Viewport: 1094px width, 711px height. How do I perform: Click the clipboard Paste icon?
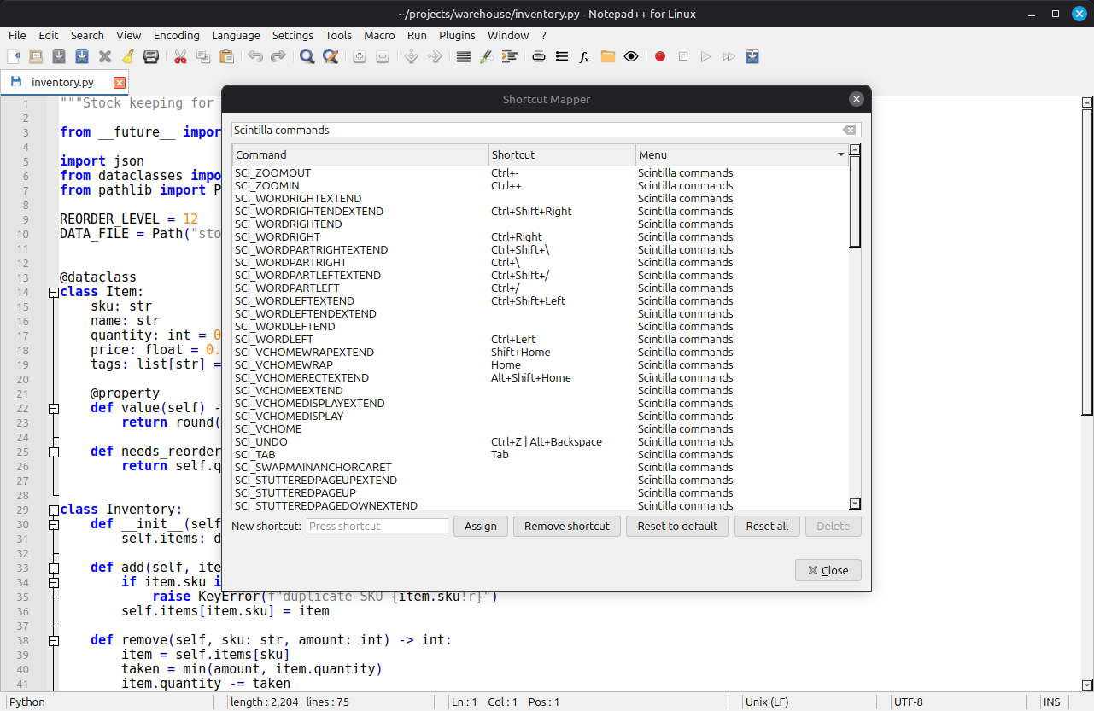[226, 56]
